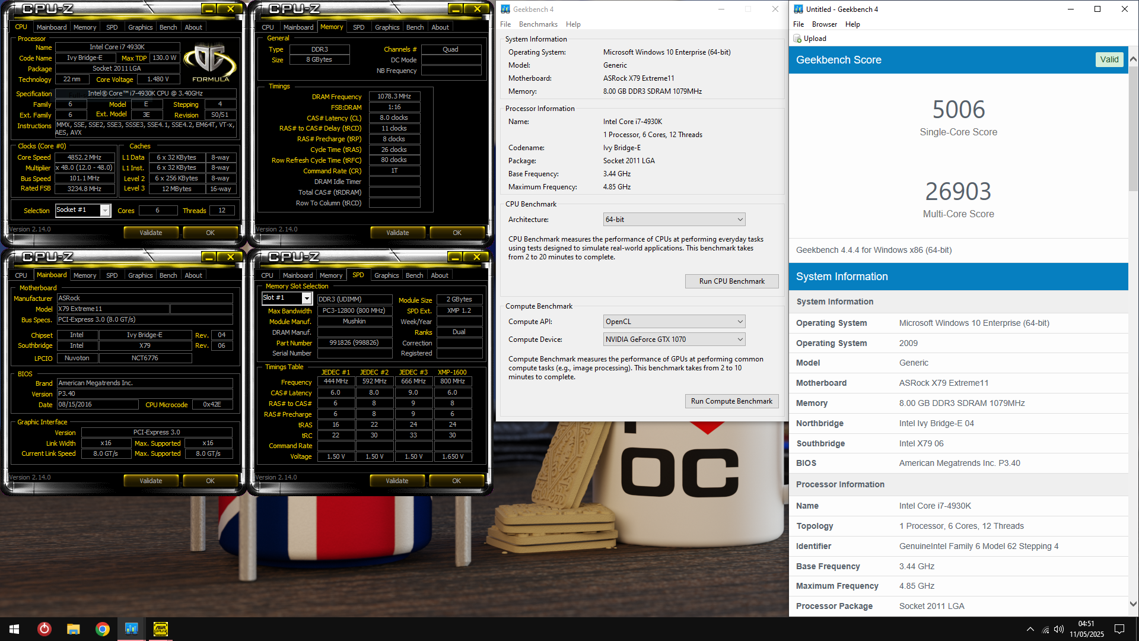Open the volume tray icon
The image size is (1139, 641).
click(1059, 630)
